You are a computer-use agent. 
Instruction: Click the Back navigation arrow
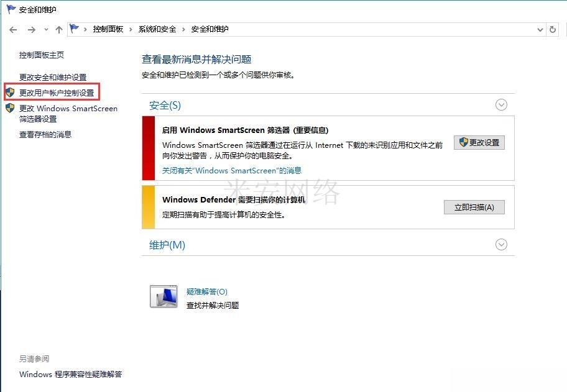tap(14, 30)
